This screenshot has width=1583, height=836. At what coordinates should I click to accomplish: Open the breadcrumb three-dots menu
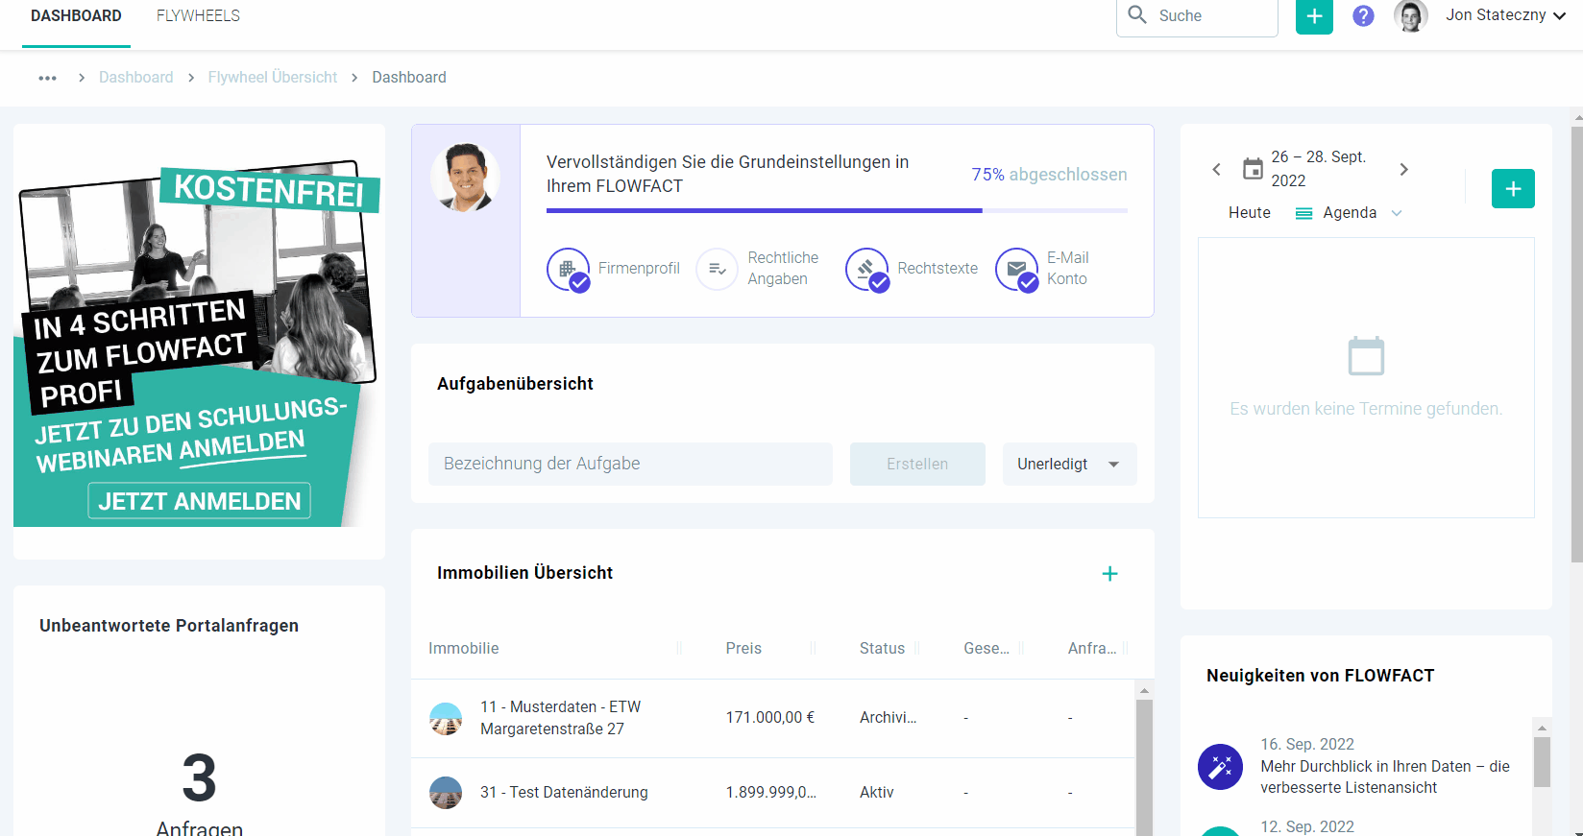click(47, 78)
